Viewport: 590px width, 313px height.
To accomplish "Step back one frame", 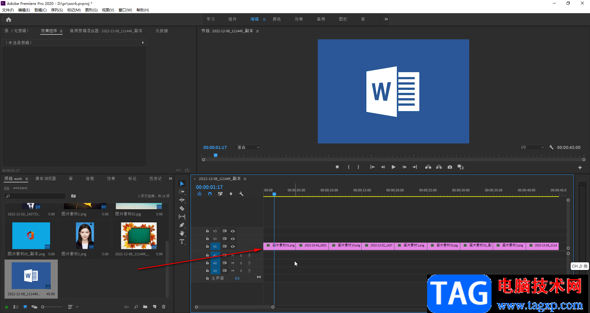I will pos(383,167).
